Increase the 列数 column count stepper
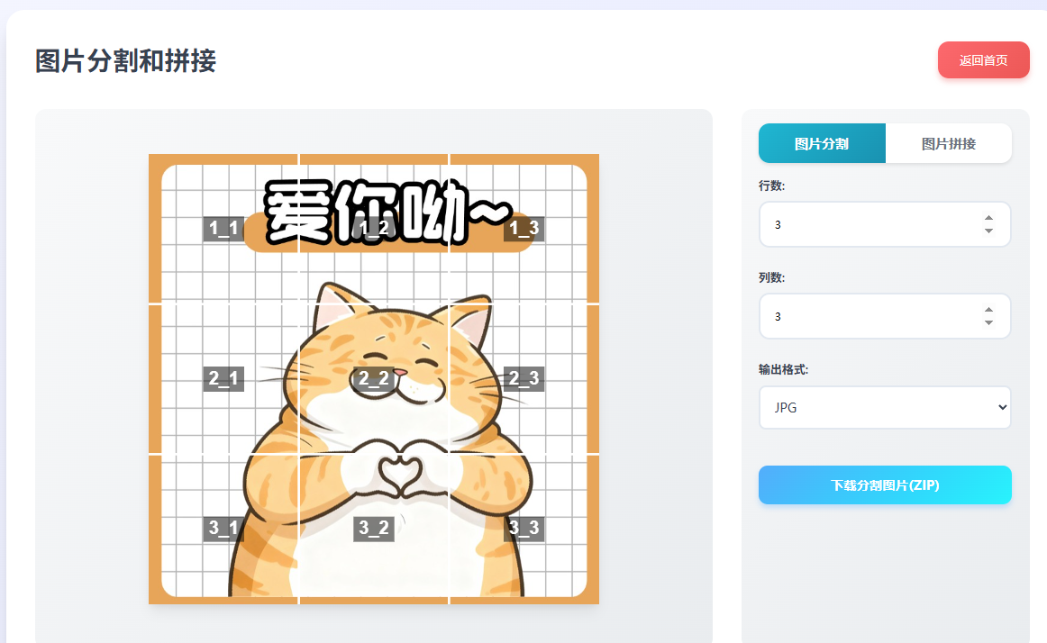 (988, 310)
